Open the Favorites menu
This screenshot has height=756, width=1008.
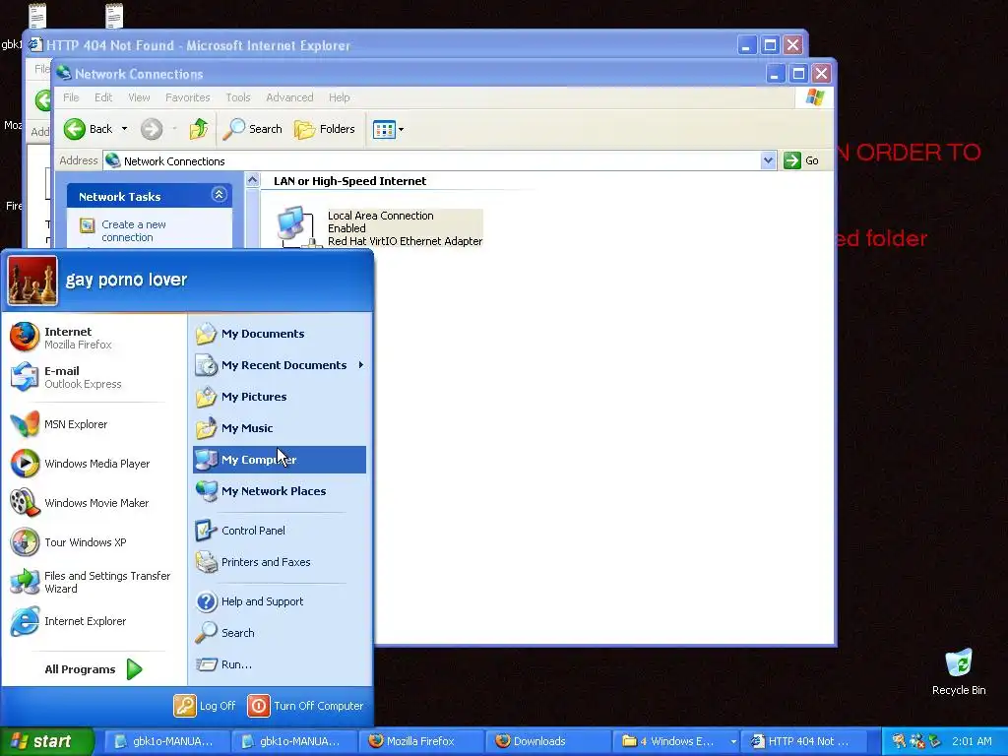188,97
